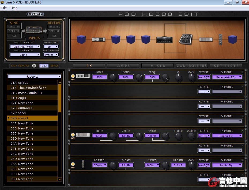Click the POD HD500 device image

pyautogui.click(x=34, y=30)
